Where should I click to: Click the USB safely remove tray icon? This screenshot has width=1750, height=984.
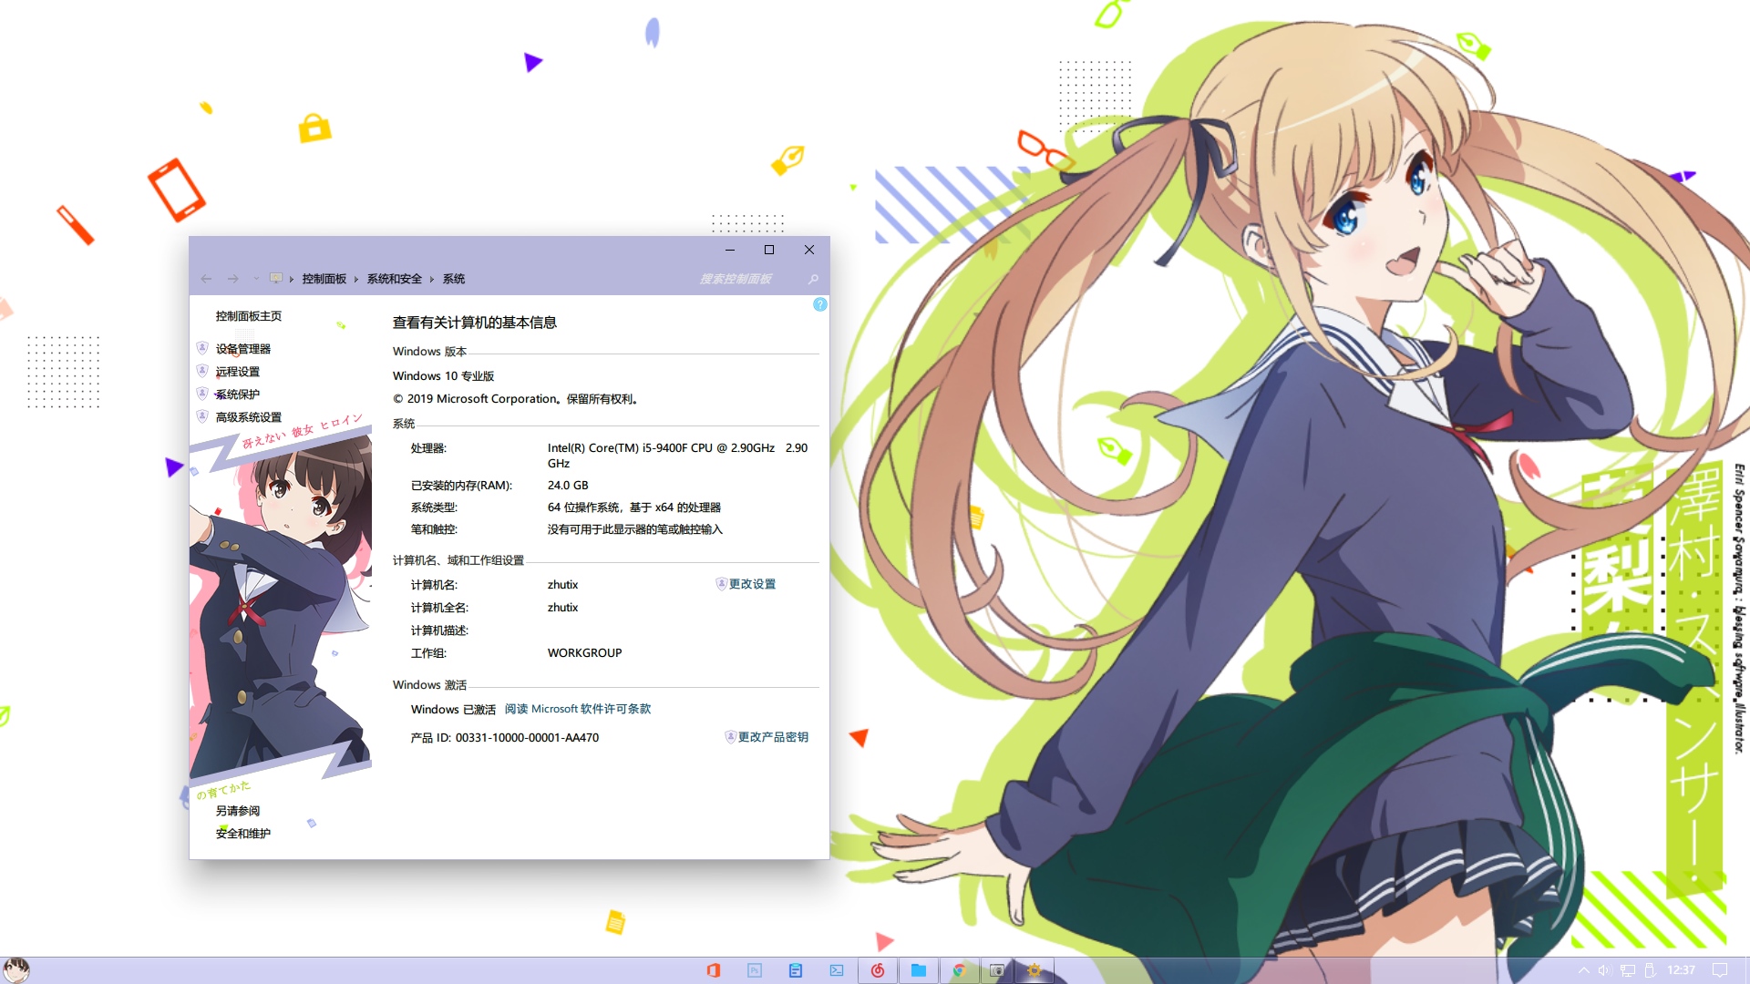point(1649,970)
